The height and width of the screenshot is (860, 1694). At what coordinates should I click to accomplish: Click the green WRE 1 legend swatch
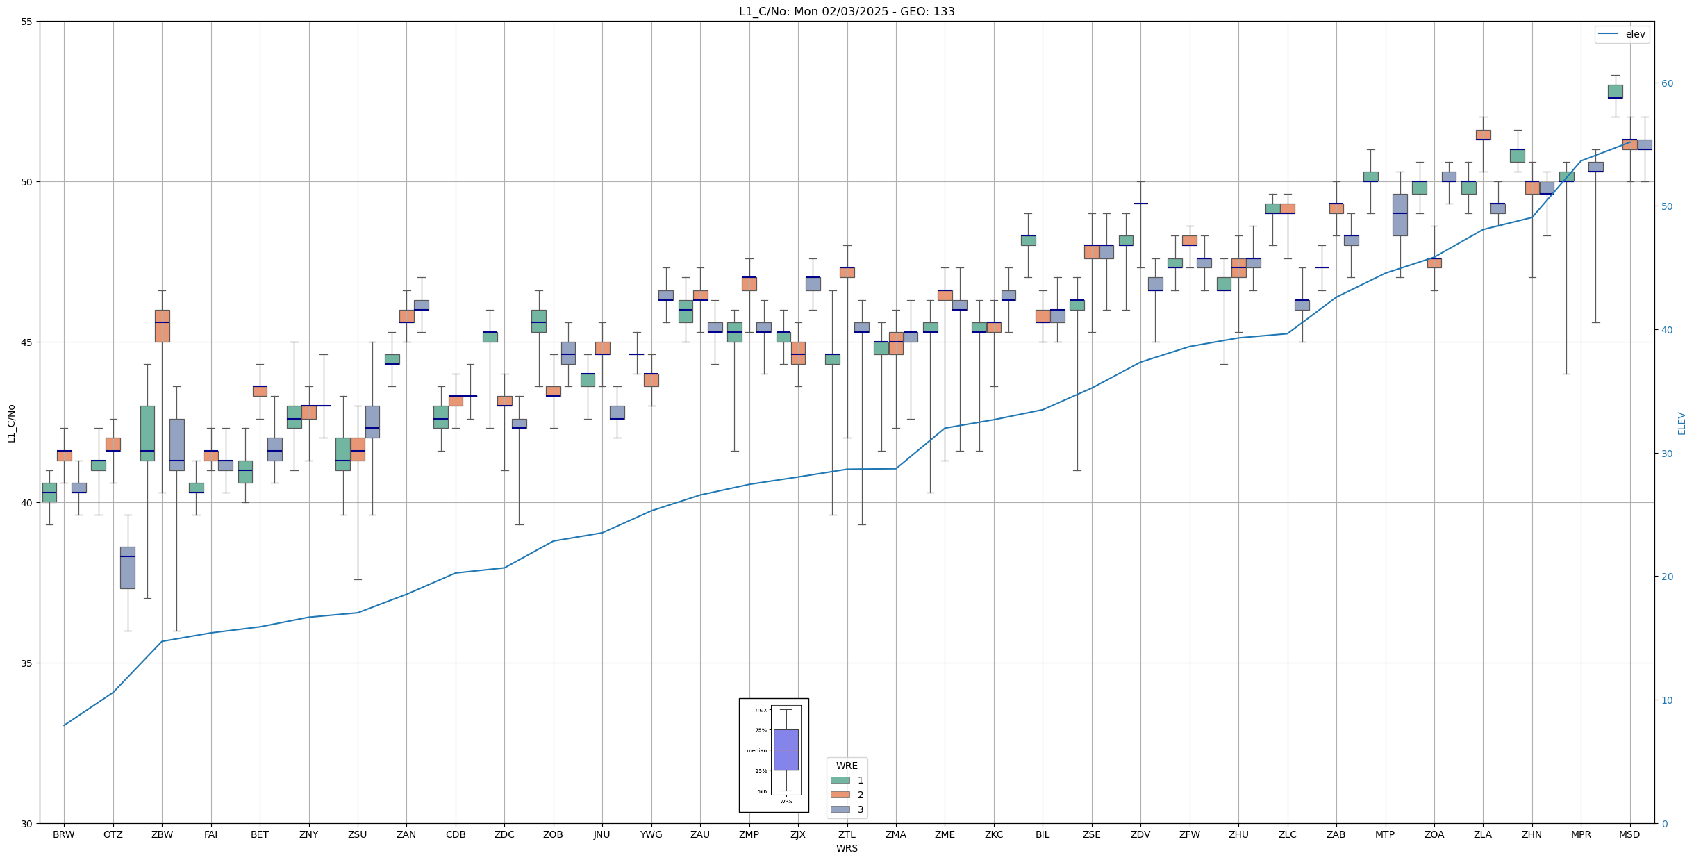pos(840,780)
